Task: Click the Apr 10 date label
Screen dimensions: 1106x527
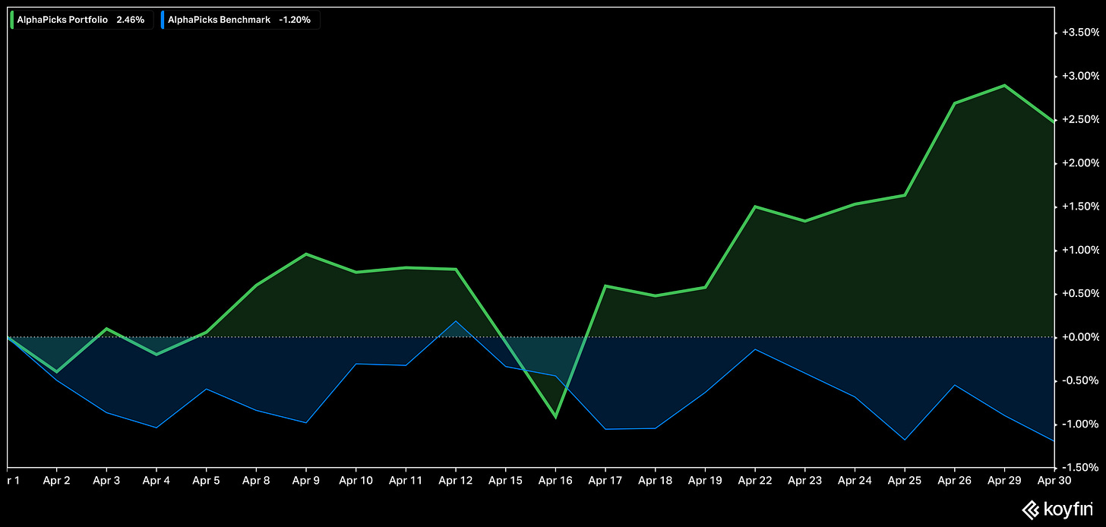Action: [355, 481]
